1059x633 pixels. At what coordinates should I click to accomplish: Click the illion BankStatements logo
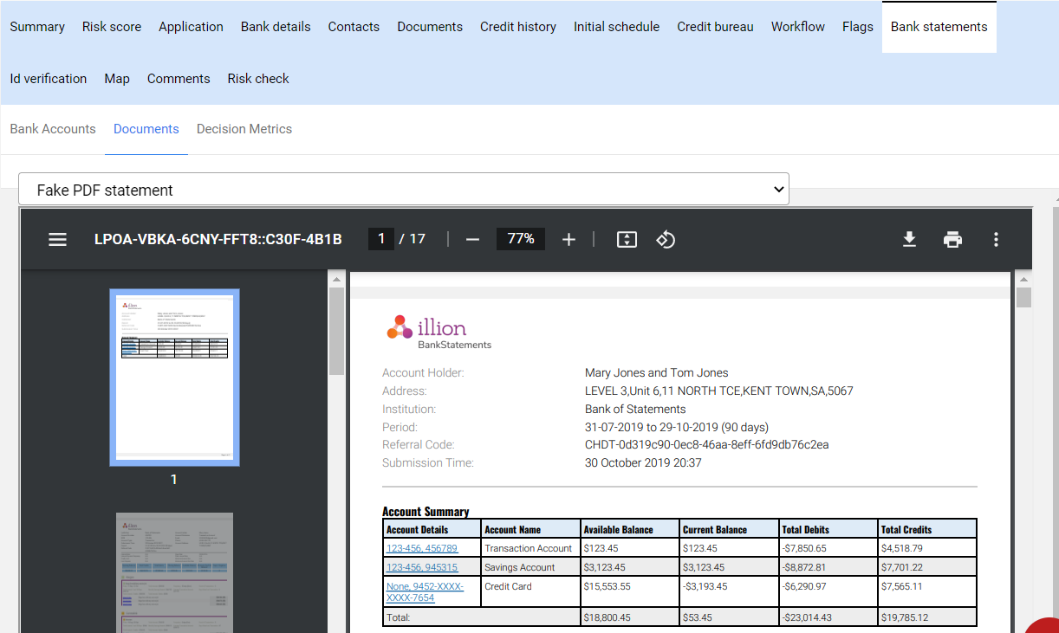coord(439,332)
